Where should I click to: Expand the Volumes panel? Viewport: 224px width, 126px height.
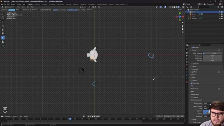pyautogui.click(x=194, y=75)
